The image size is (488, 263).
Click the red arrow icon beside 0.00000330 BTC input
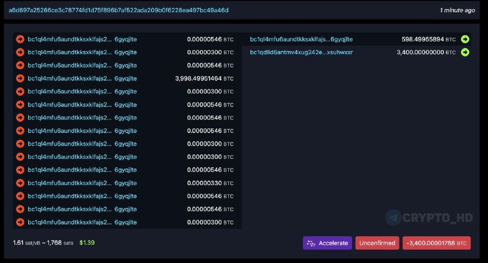point(20,183)
